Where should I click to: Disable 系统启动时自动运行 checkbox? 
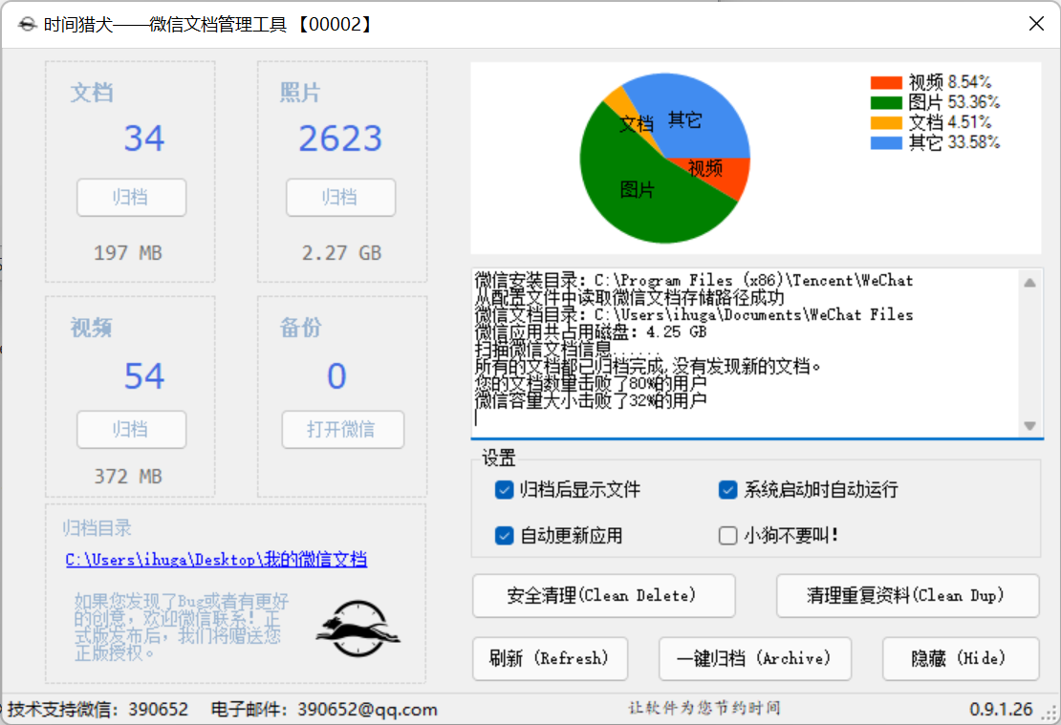pos(727,490)
